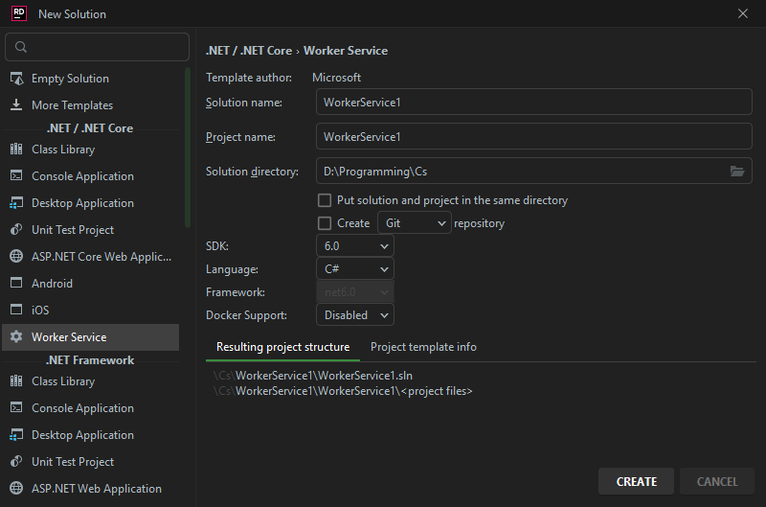
Task: Click the .NET Core Unit Test Project icon
Action: click(x=16, y=229)
